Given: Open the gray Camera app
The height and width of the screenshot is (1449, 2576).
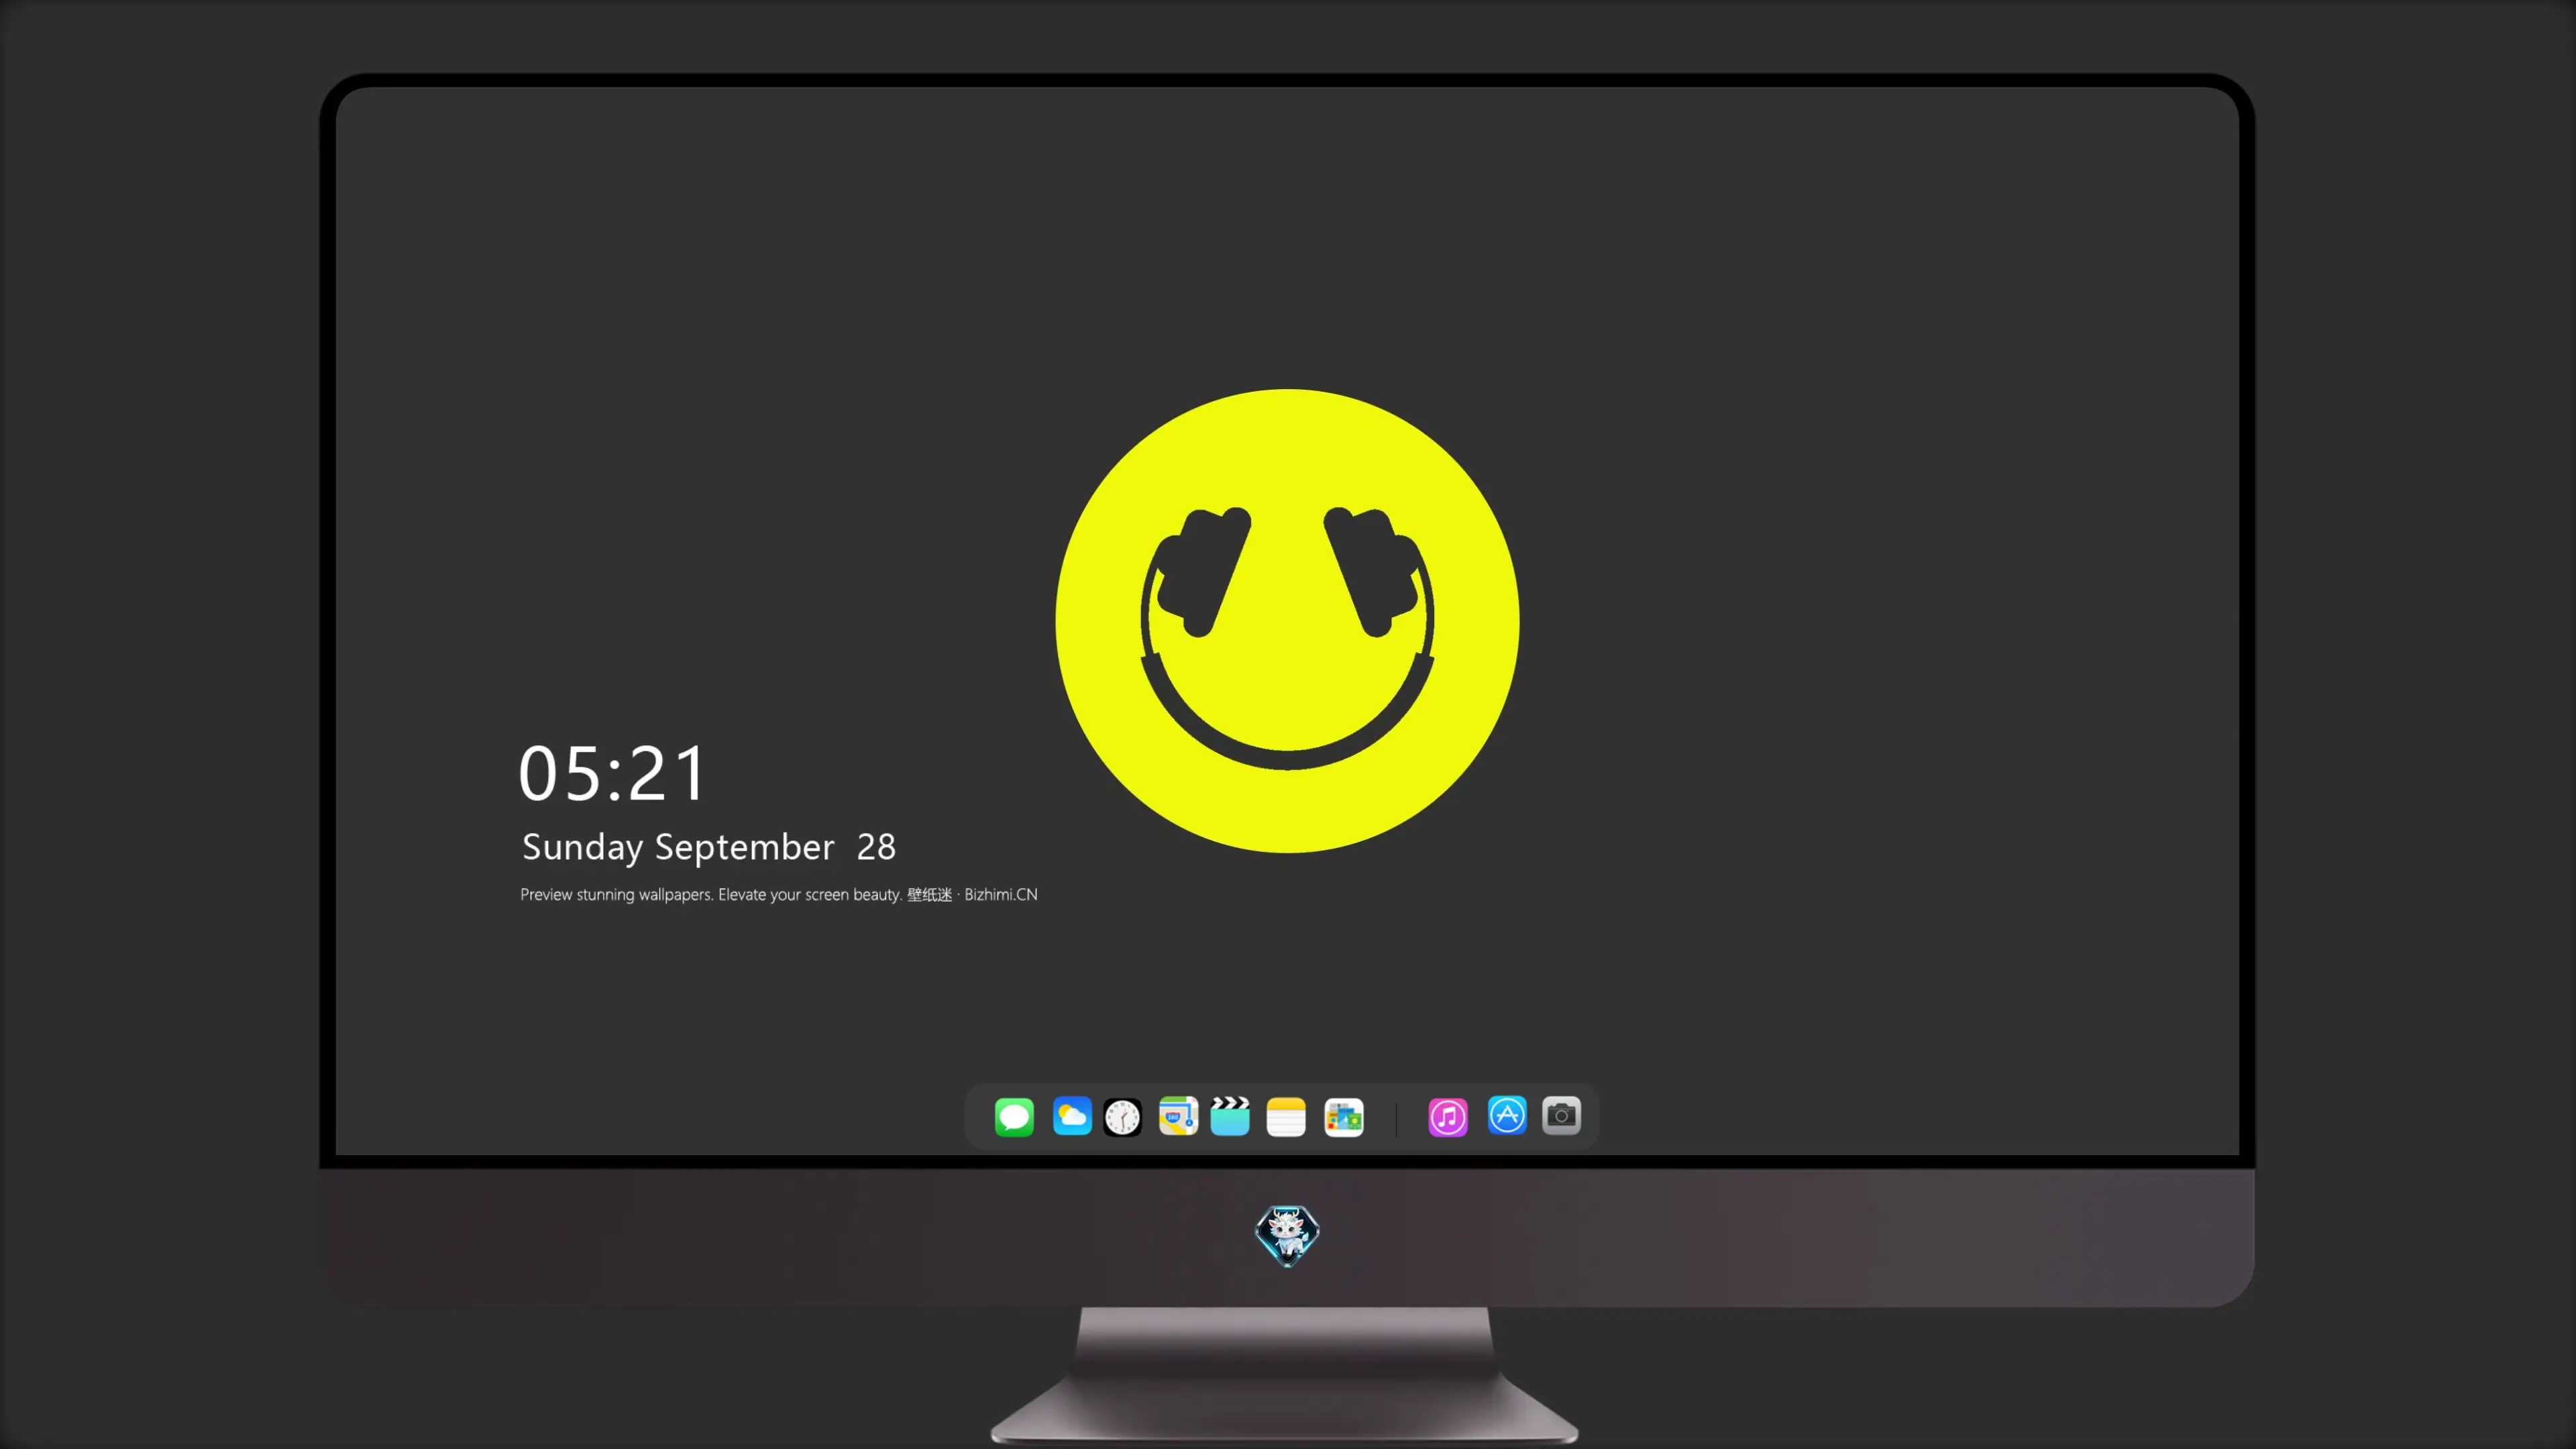Looking at the screenshot, I should [1561, 1116].
